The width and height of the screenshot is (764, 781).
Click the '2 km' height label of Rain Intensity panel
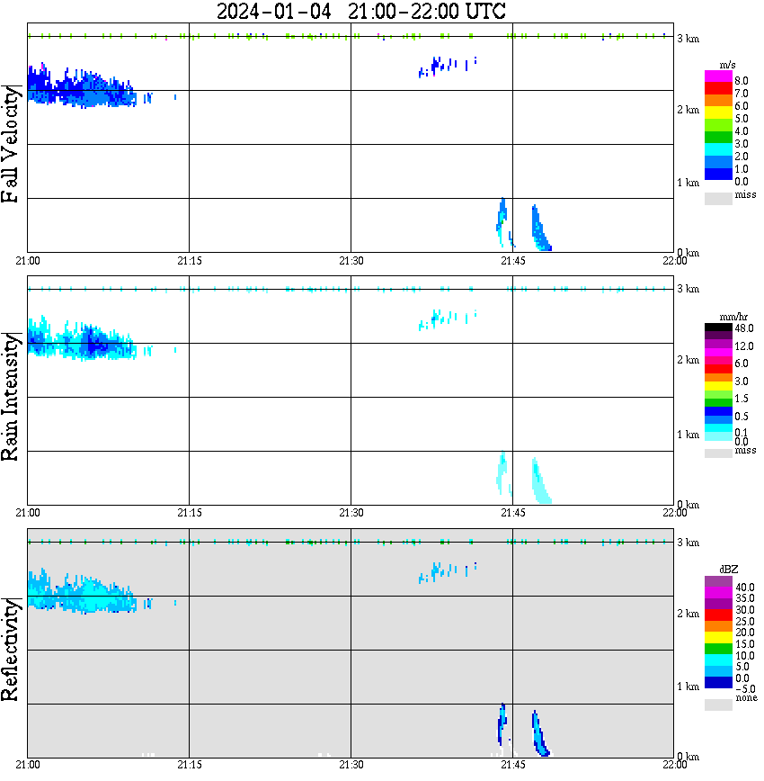pyautogui.click(x=688, y=360)
